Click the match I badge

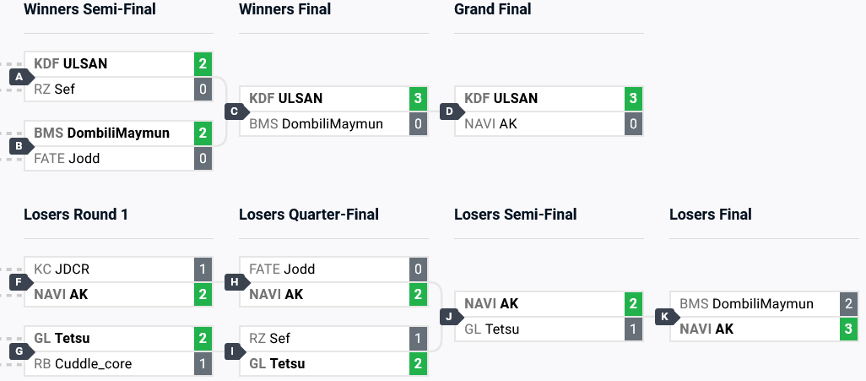click(235, 351)
